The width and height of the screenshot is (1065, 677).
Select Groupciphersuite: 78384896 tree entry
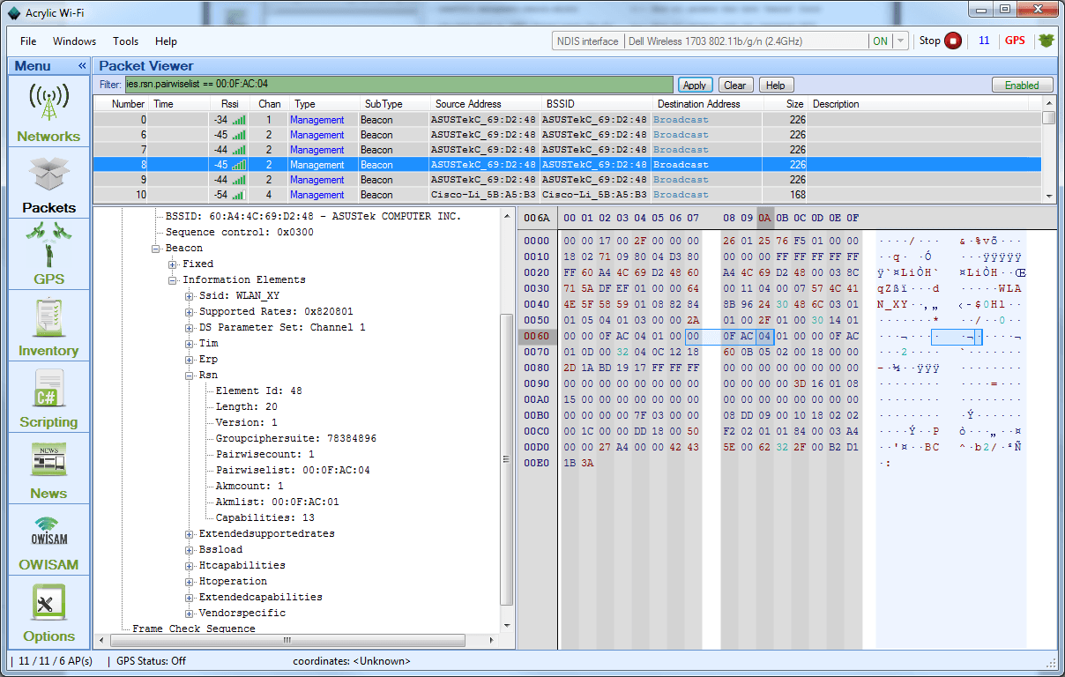point(295,439)
